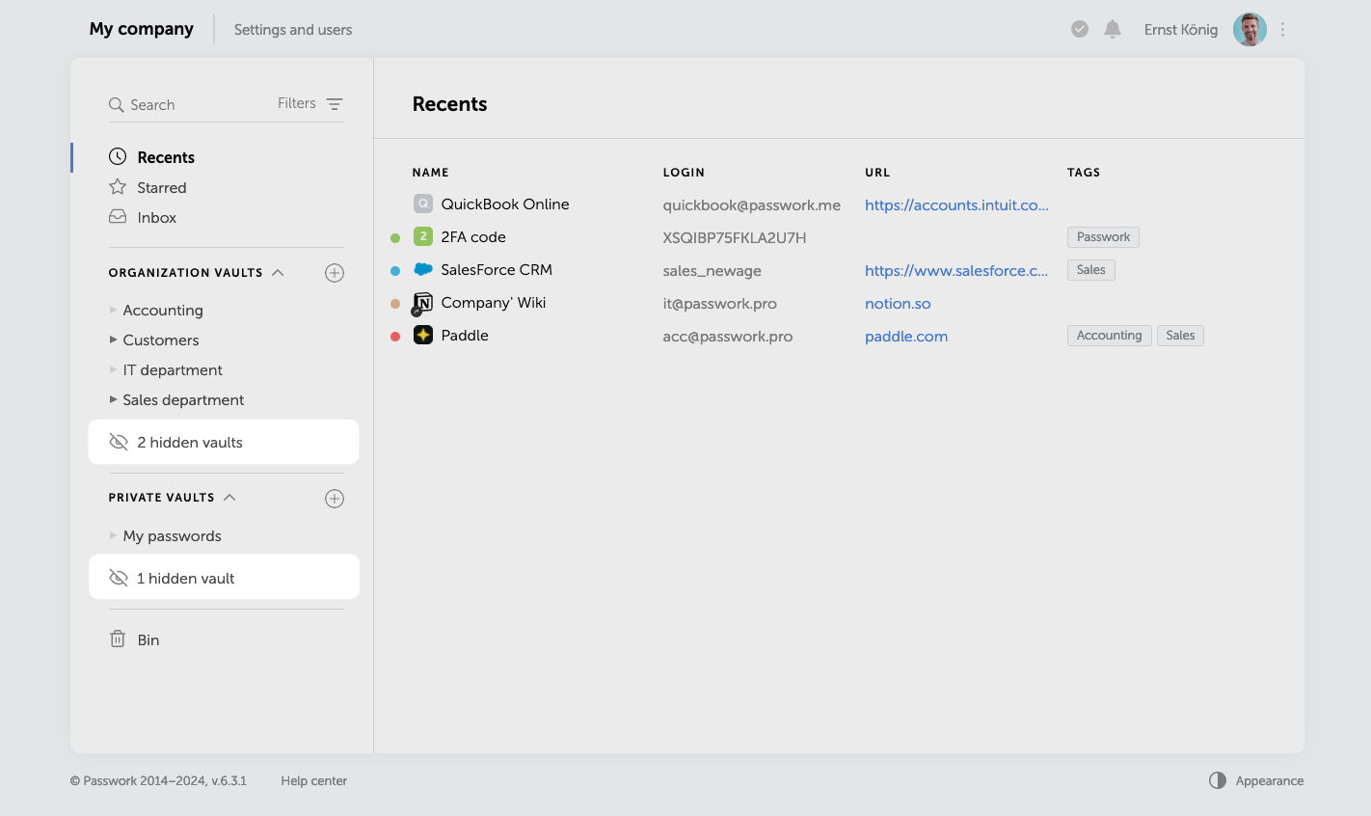This screenshot has height=816, width=1371.
Task: Click the Sales tag on SalesForce CRM
Action: tap(1091, 269)
